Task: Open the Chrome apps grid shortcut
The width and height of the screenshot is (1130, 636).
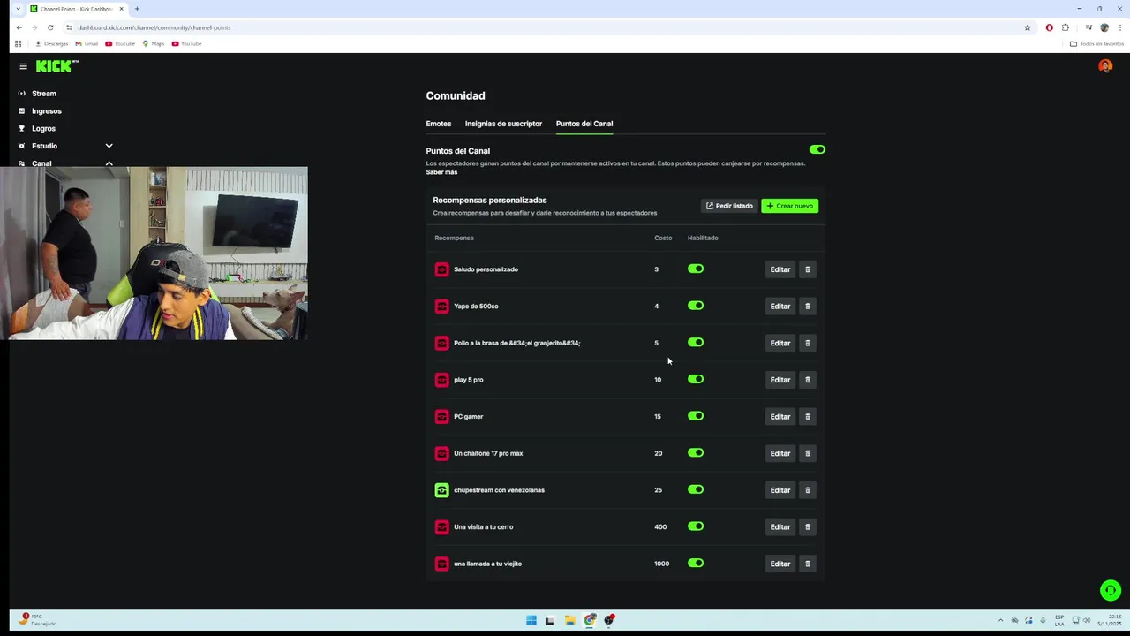Action: [18, 43]
